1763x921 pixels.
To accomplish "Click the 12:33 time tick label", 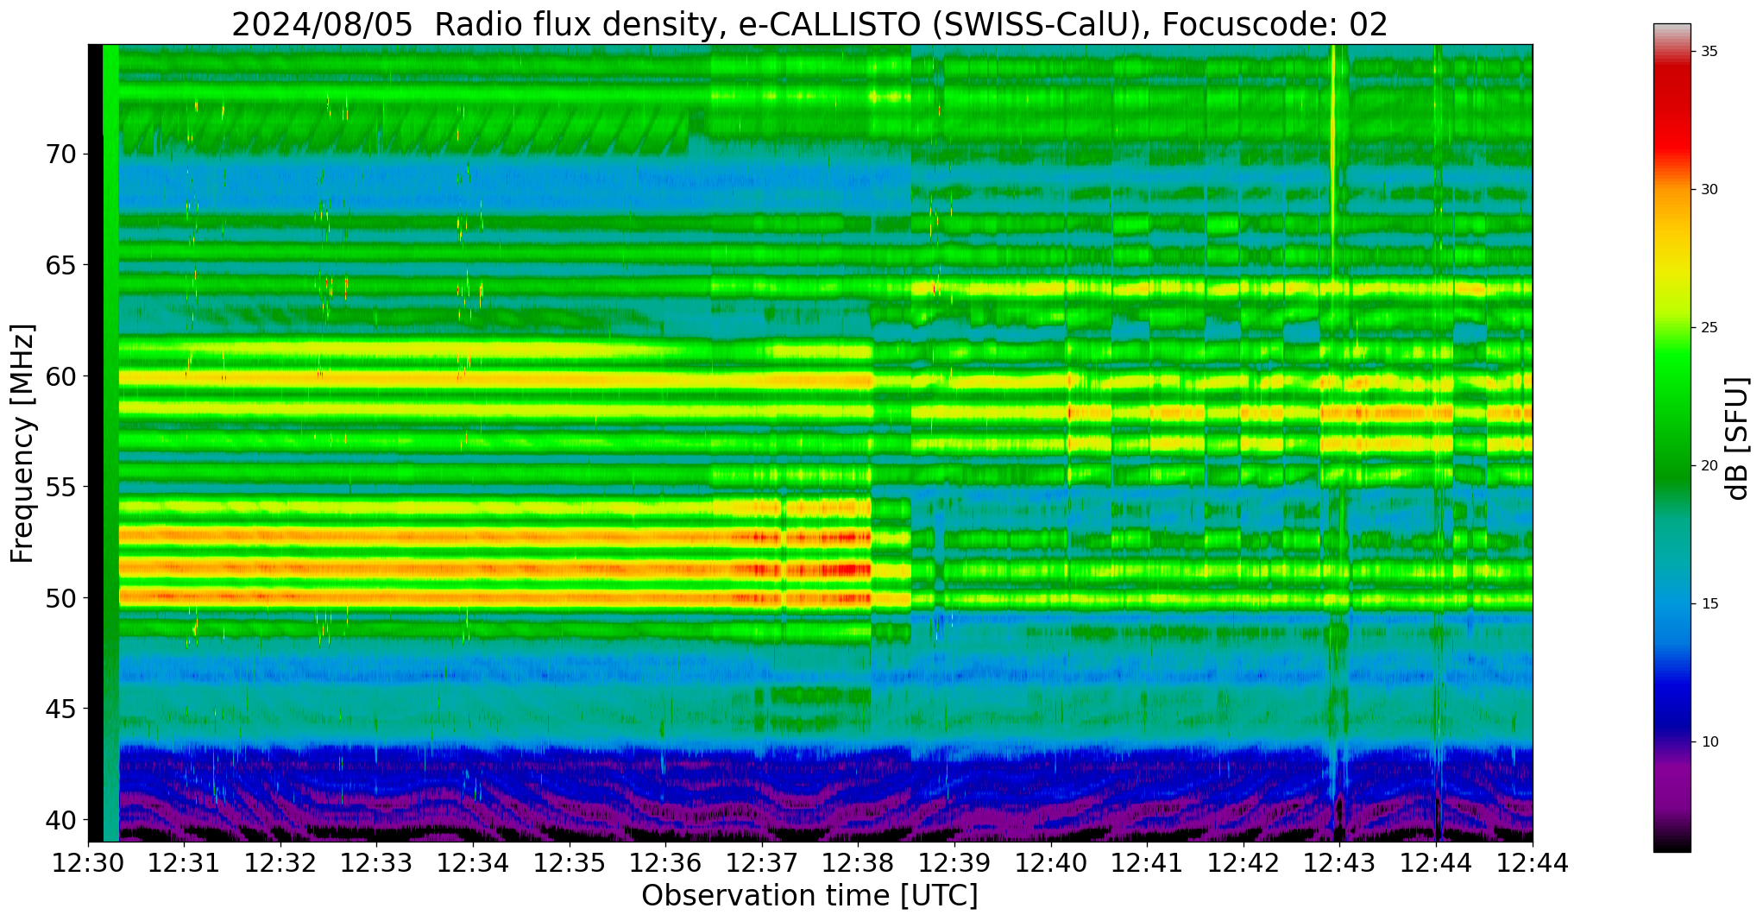I will click(376, 862).
